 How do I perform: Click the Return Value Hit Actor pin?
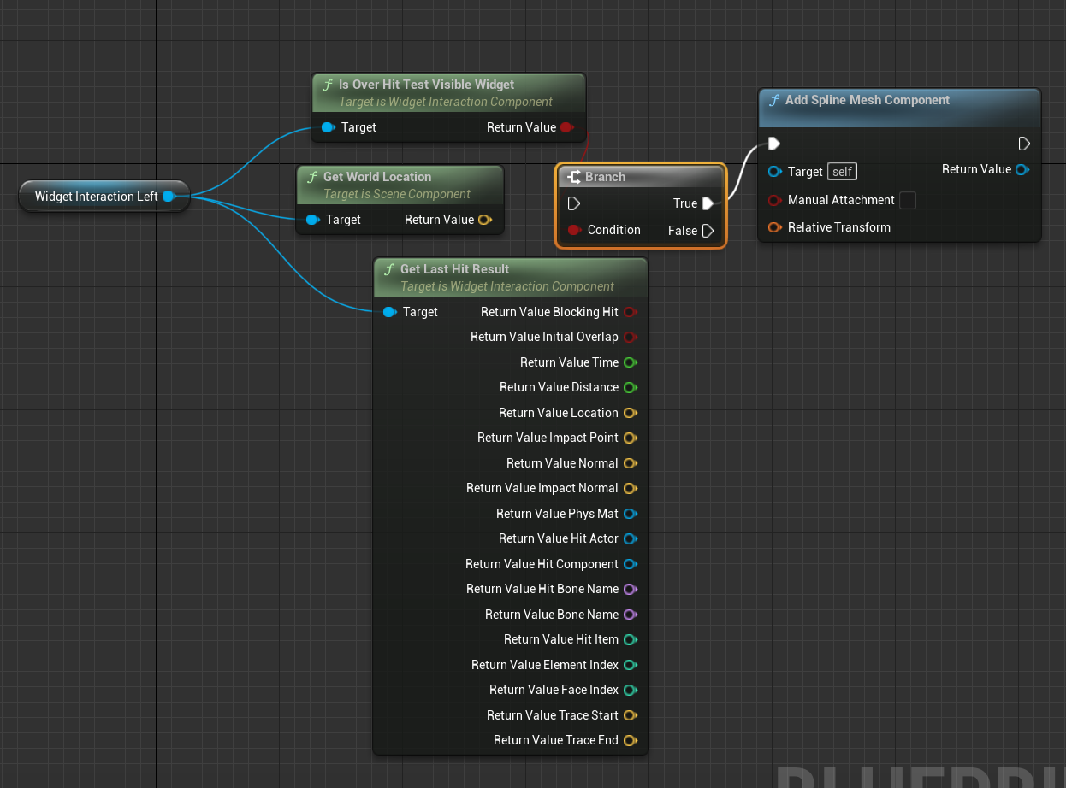point(630,538)
